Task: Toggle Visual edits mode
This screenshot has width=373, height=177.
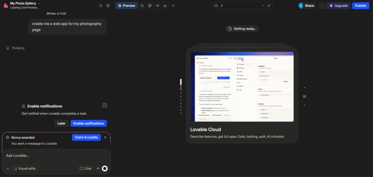Action: point(25,168)
